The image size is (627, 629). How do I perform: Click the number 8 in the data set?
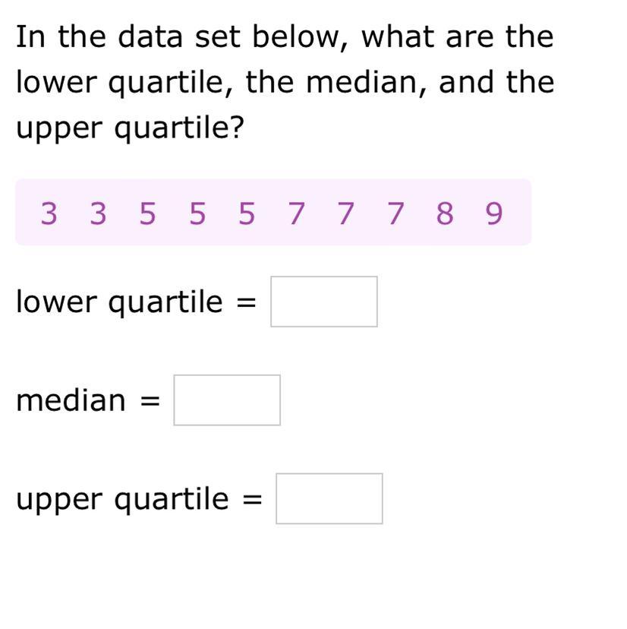coord(445,213)
